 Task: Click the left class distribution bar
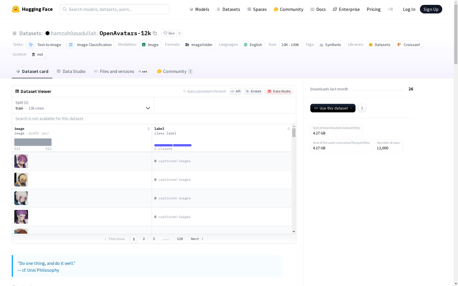coord(163,145)
